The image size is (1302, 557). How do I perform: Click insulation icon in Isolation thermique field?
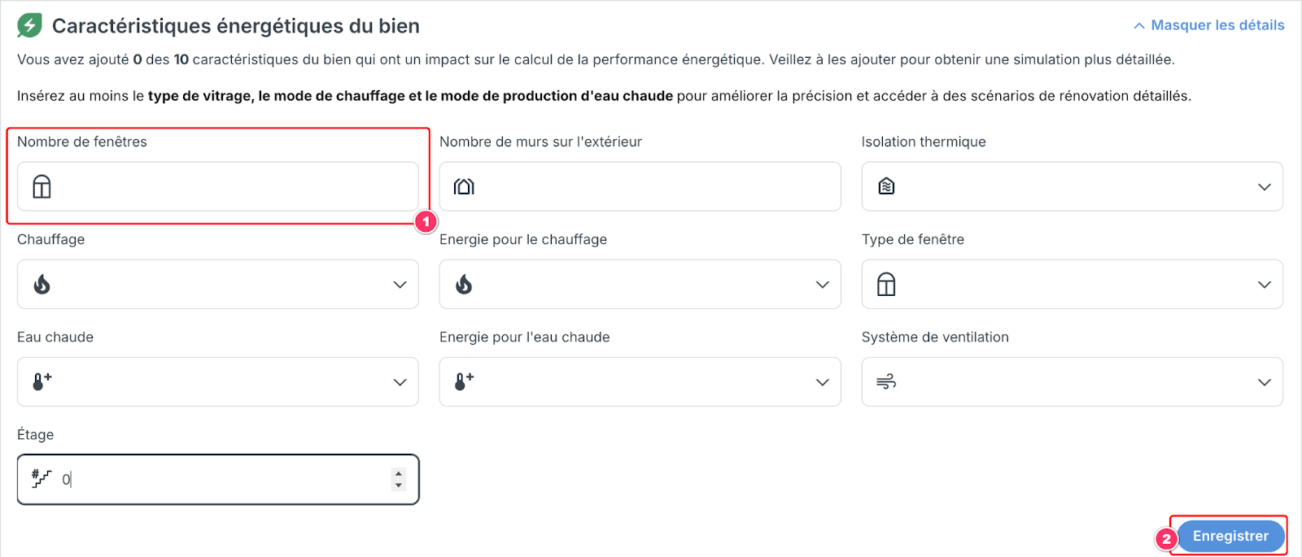pyautogui.click(x=886, y=186)
